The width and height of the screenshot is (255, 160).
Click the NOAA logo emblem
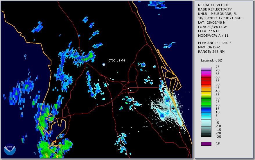coord(10,149)
